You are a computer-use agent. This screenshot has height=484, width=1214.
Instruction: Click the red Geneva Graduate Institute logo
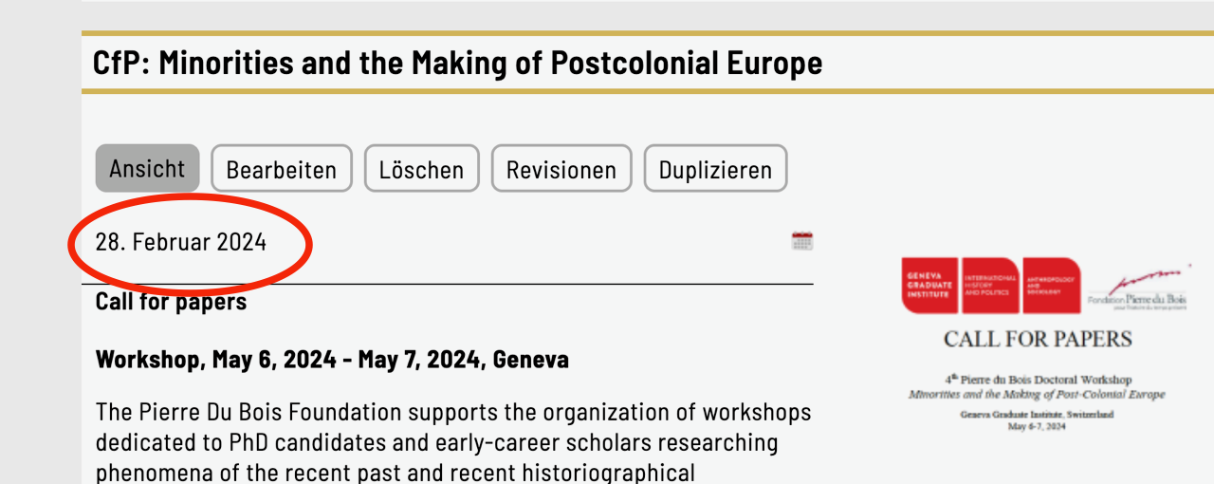pos(929,285)
